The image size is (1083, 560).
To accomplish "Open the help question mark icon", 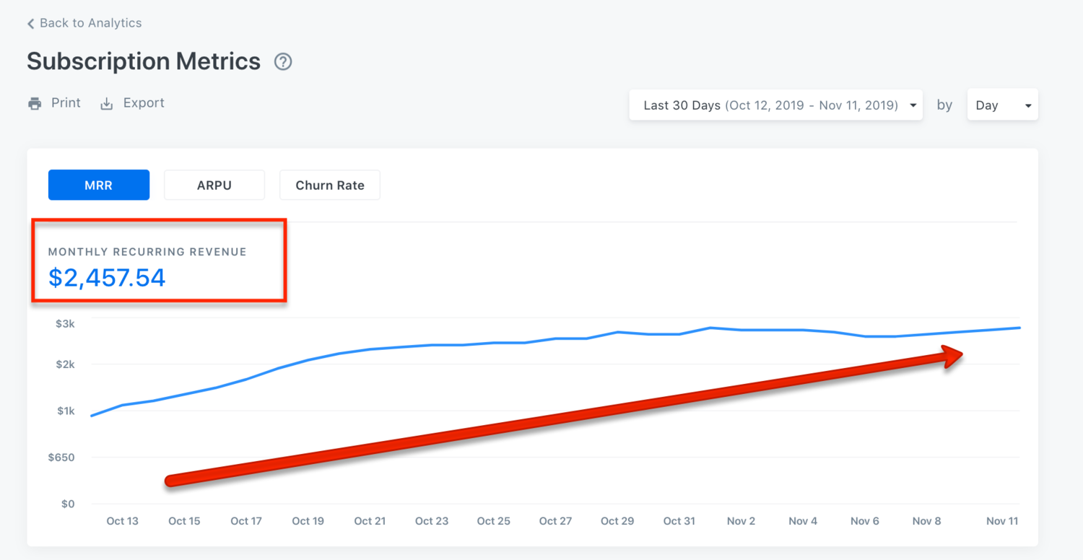I will [x=283, y=62].
